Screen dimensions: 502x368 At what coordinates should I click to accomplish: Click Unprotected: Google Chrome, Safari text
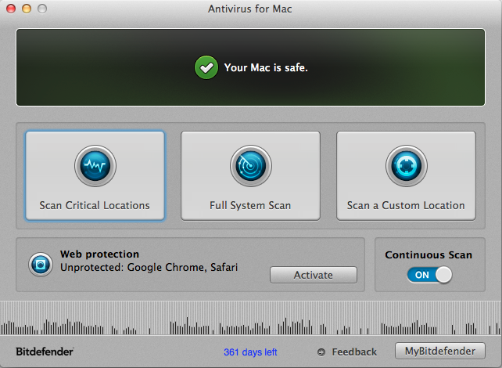(x=149, y=267)
